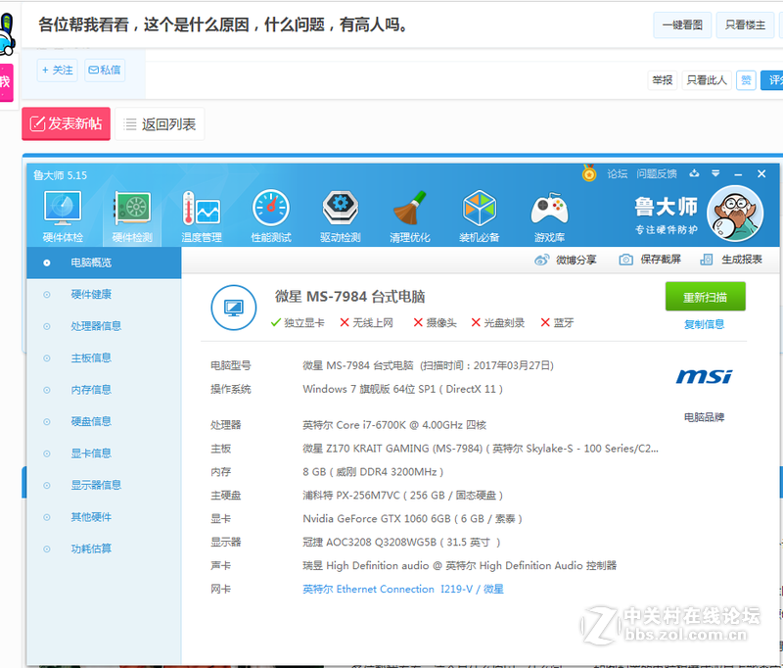783x668 pixels.
Task: Click 保存截屏 to save screenshot
Action: pyautogui.click(x=650, y=260)
